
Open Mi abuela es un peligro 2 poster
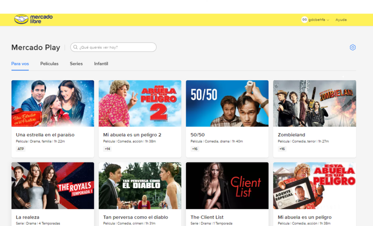[140, 103]
